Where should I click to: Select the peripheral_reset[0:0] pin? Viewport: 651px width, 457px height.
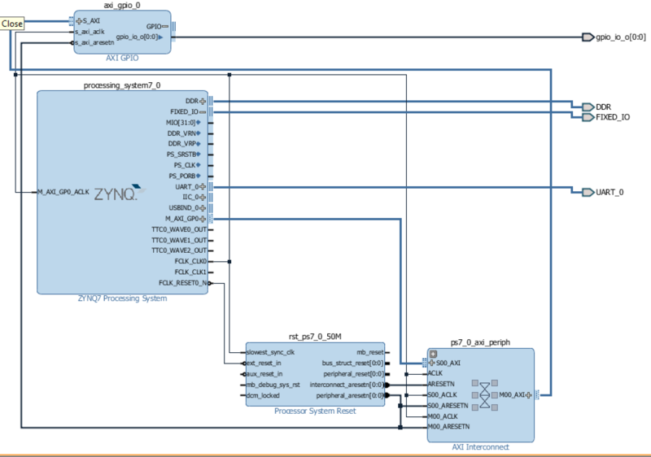tap(353, 374)
